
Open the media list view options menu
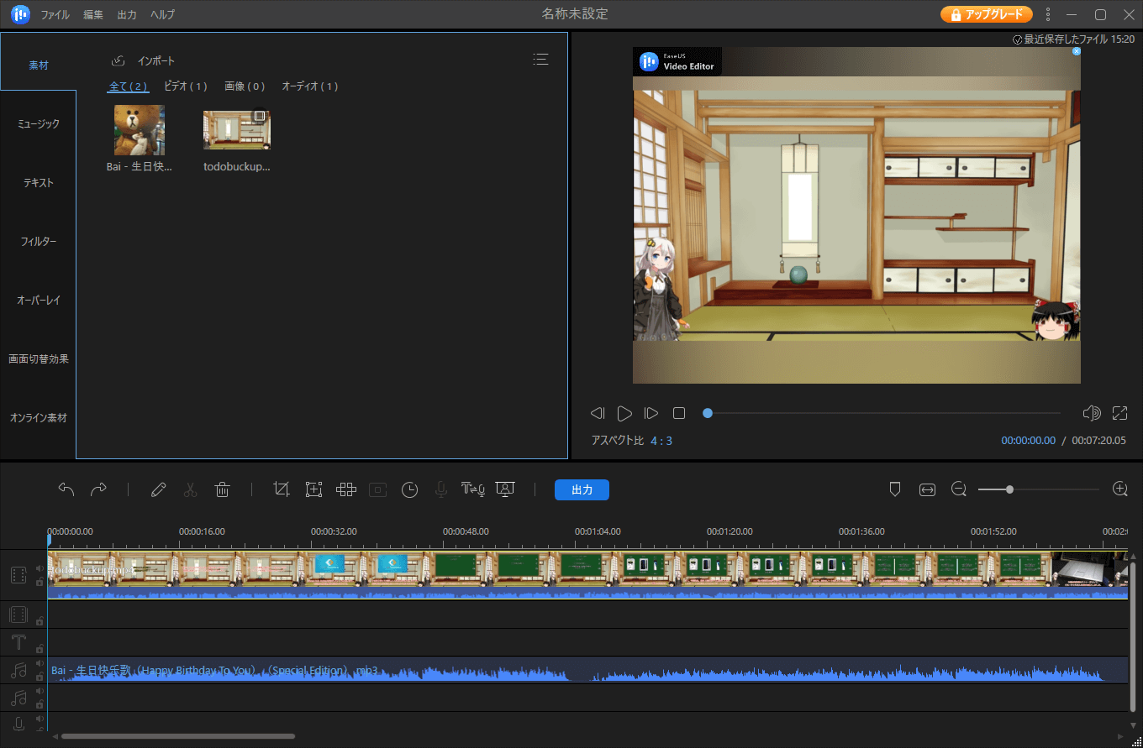(x=540, y=59)
